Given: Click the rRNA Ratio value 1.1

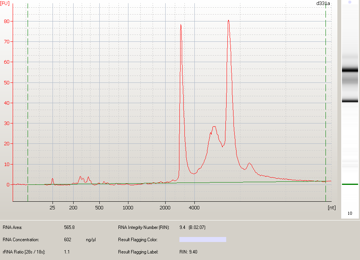Looking at the screenshot, I should point(67,252).
